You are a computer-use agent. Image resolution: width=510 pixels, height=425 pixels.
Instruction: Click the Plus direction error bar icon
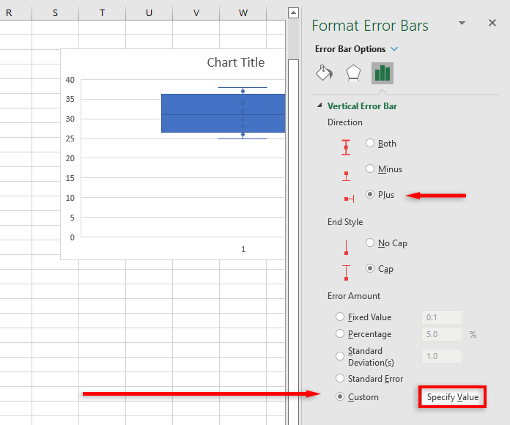pos(349,199)
